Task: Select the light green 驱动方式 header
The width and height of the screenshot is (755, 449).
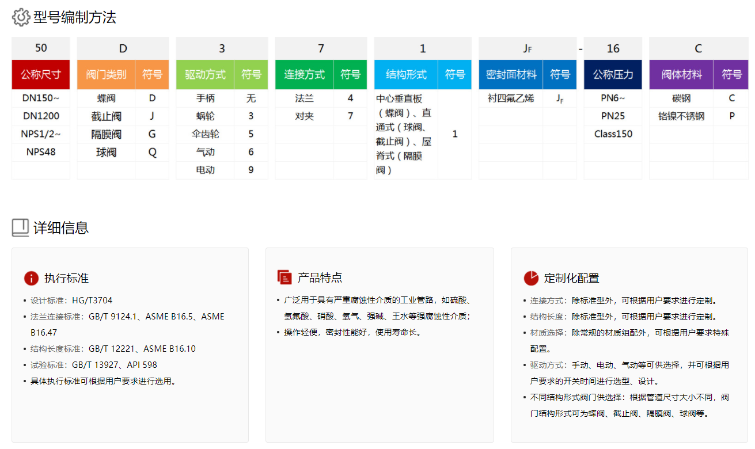Action: pyautogui.click(x=205, y=74)
